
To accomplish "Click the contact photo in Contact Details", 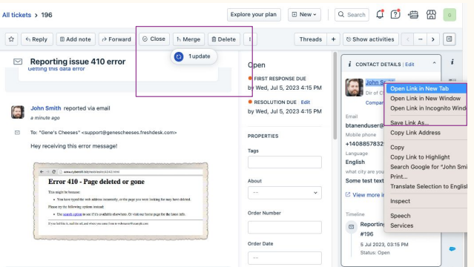I will (355, 88).
